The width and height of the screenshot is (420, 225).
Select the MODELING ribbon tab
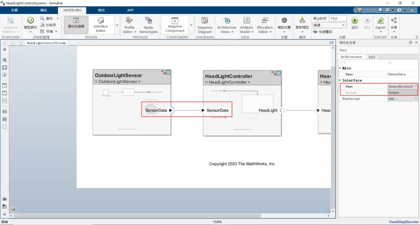[72, 10]
